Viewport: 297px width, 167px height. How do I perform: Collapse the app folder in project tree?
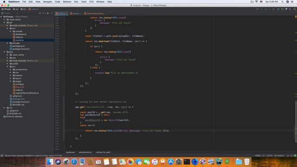pyautogui.click(x=4, y=52)
